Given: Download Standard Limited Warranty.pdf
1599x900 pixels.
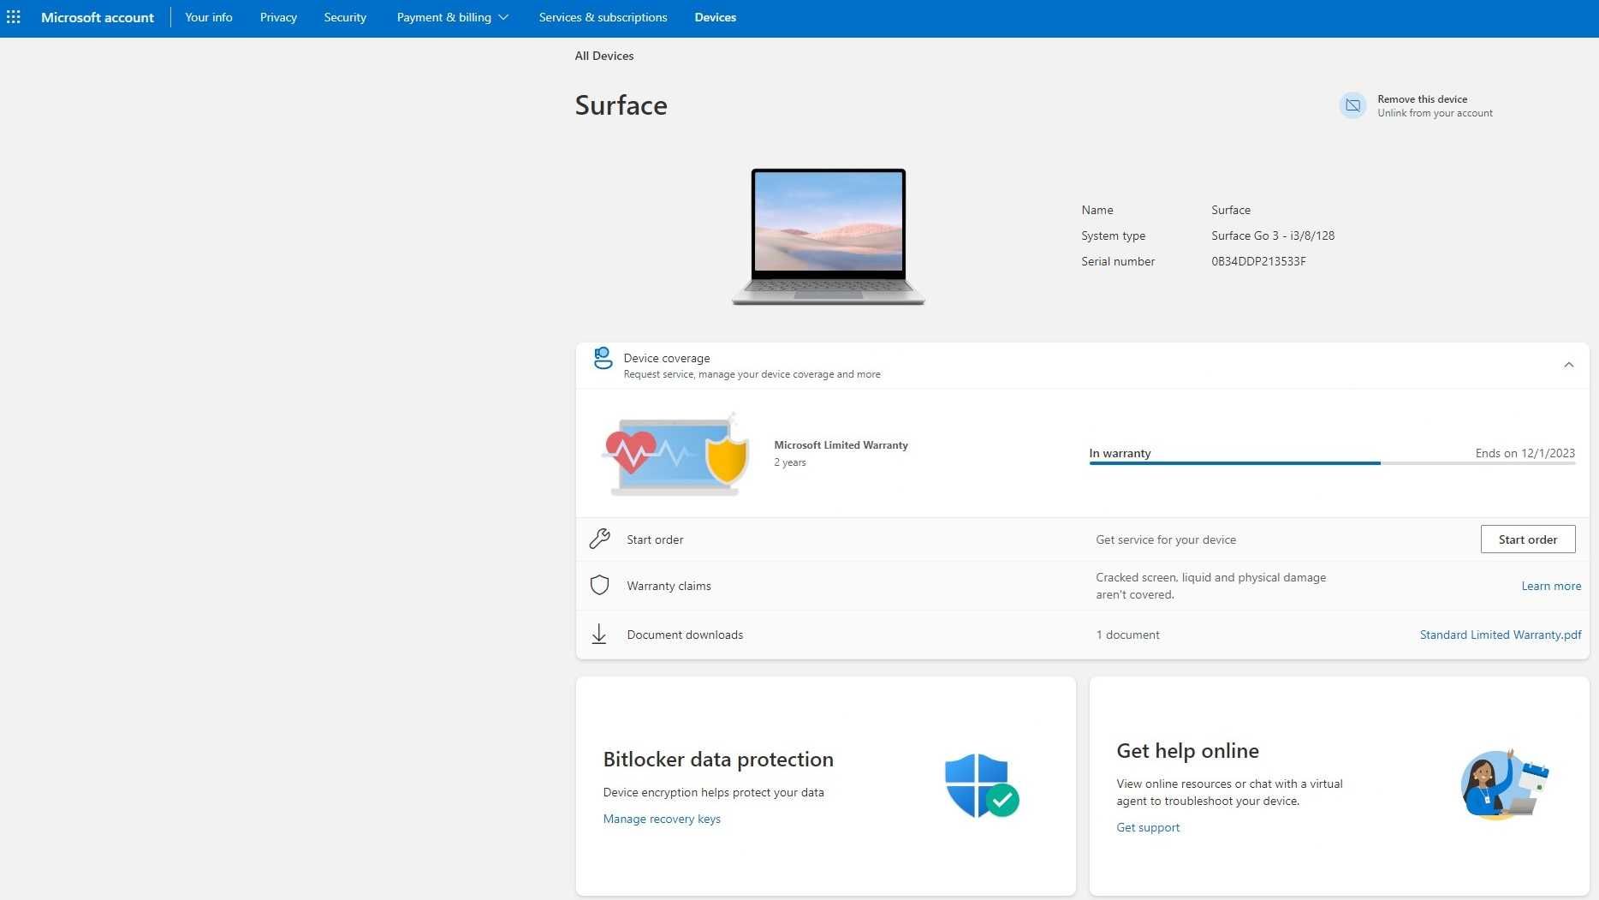Looking at the screenshot, I should pos(1500,635).
